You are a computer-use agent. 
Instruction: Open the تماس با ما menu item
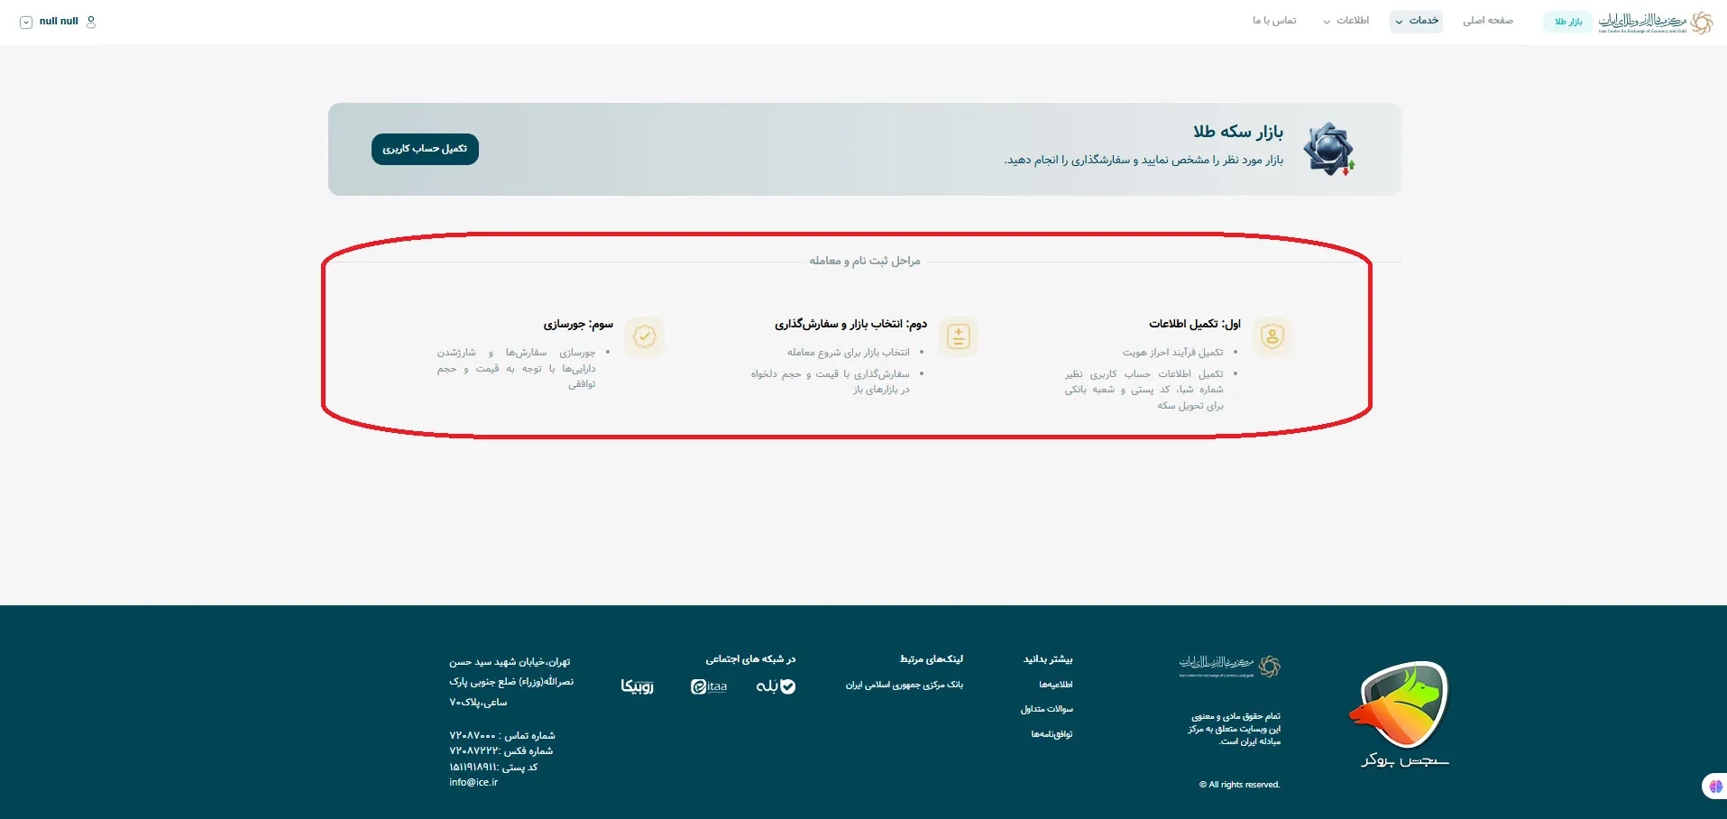point(1274,21)
